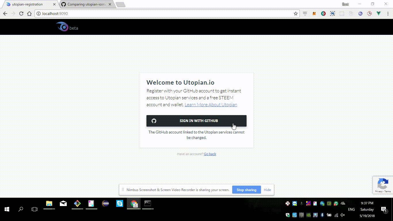393x221 pixels.
Task: Open Task View on the taskbar
Action: [x=35, y=209]
